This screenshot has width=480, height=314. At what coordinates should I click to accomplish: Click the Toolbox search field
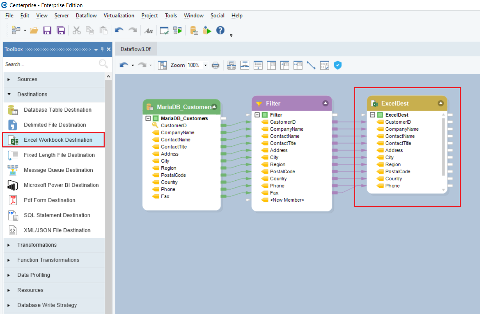point(50,64)
